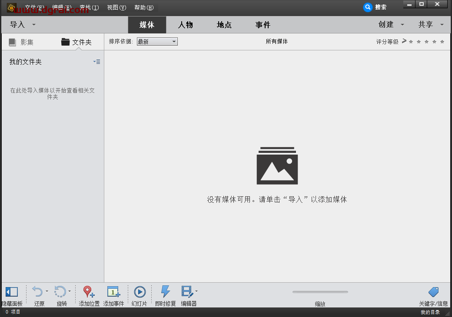452x317 pixels.
Task: Click the Instant Fix (即时修复) lightning icon
Action: tap(166, 291)
